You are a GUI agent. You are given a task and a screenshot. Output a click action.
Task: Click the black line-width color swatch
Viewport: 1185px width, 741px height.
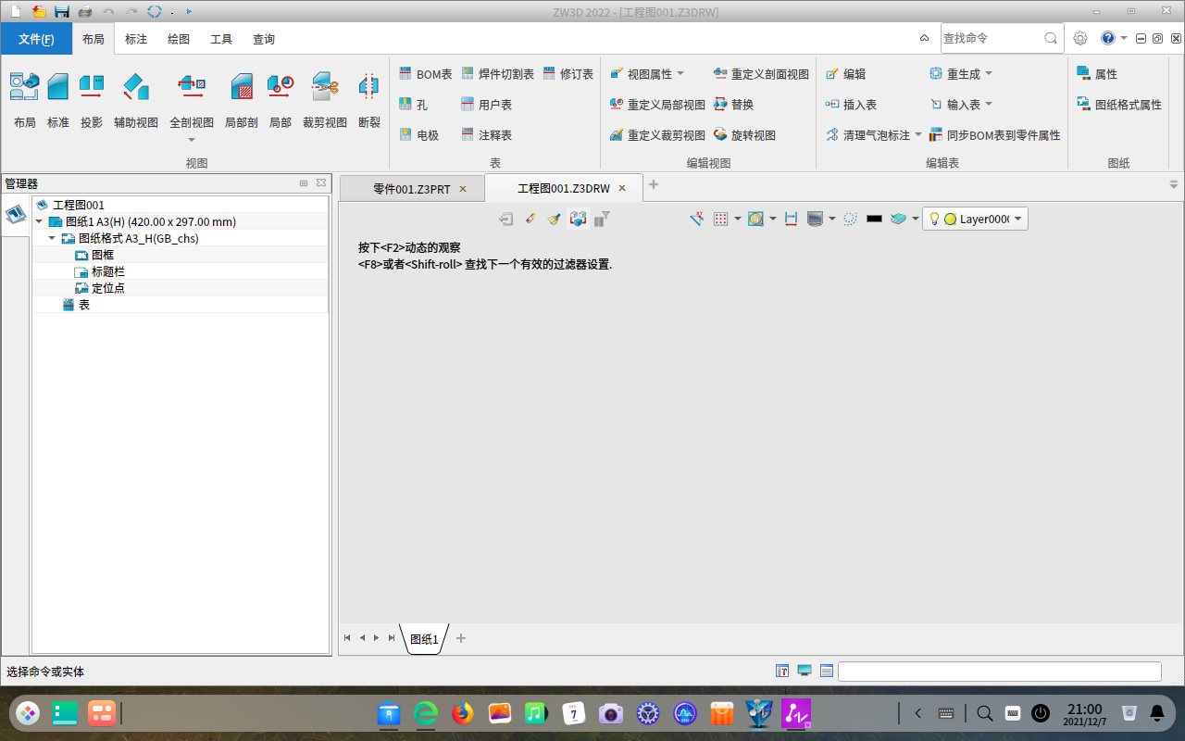(x=874, y=219)
